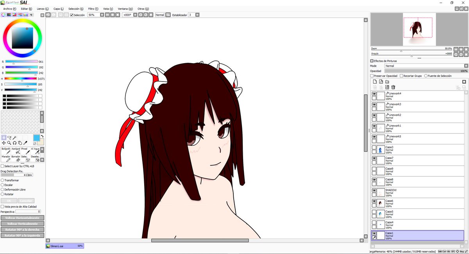Create a new normal layer
This screenshot has height=254, width=469.
[375, 82]
